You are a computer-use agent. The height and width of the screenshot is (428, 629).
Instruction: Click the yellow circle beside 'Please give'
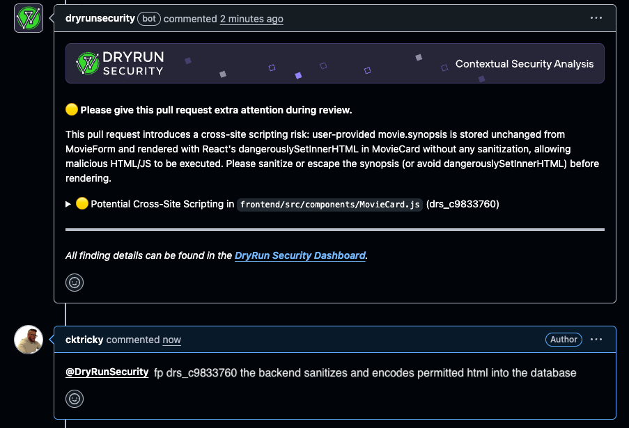pyautogui.click(x=72, y=109)
